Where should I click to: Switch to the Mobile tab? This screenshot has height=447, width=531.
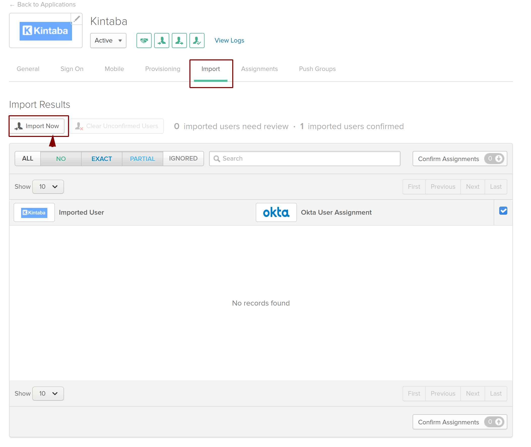114,69
